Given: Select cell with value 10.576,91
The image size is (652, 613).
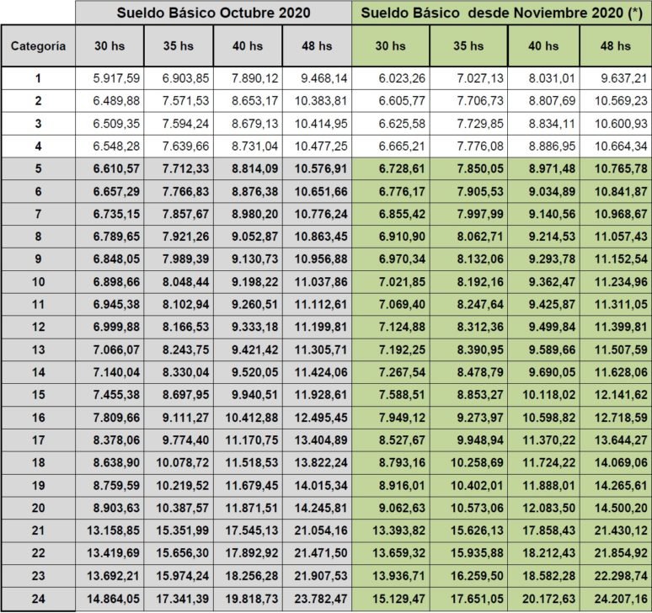Looking at the screenshot, I should [x=317, y=168].
